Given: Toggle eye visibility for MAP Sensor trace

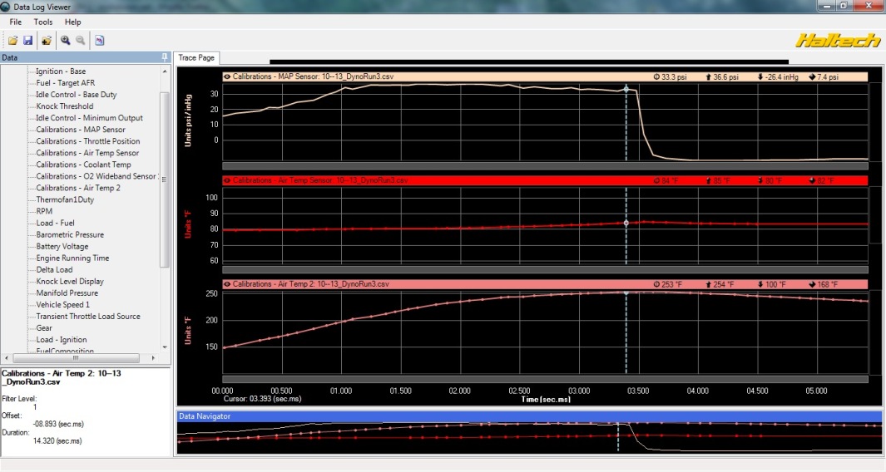Looking at the screenshot, I should (x=227, y=76).
